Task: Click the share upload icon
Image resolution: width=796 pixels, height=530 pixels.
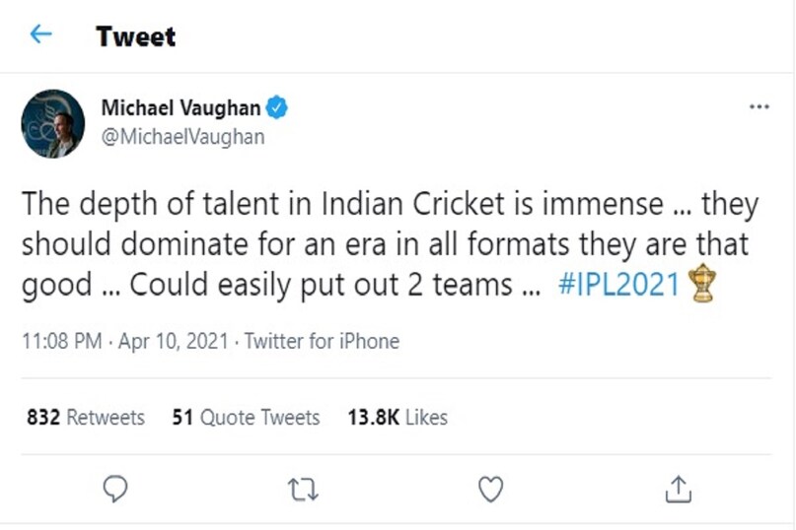Action: 678,488
